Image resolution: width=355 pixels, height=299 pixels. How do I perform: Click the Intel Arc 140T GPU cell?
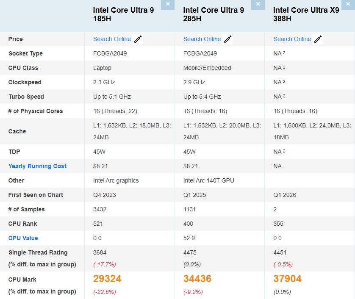point(208,180)
